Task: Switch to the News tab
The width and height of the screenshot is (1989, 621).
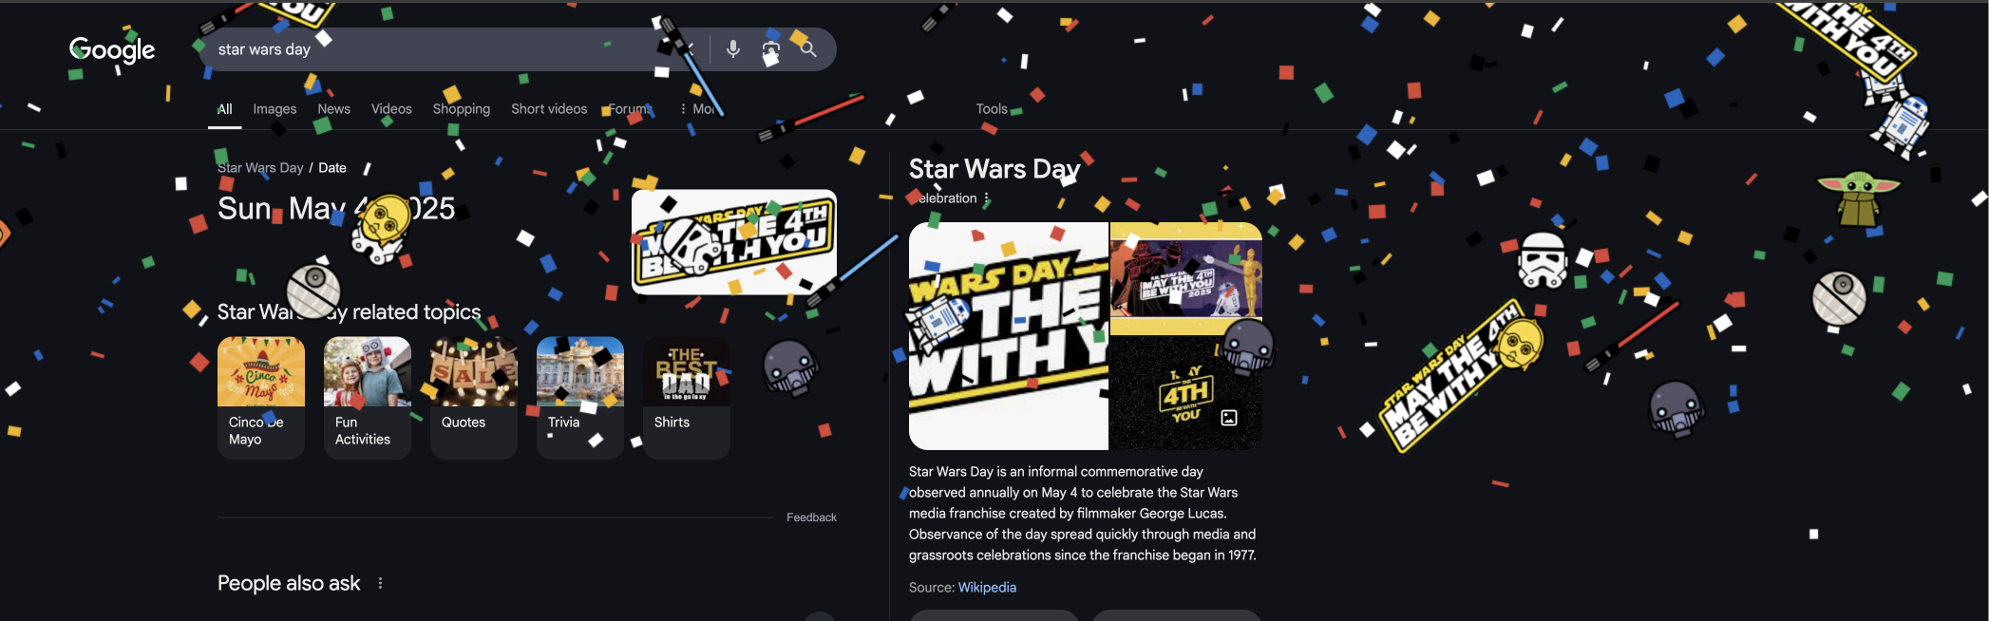Action: (333, 109)
